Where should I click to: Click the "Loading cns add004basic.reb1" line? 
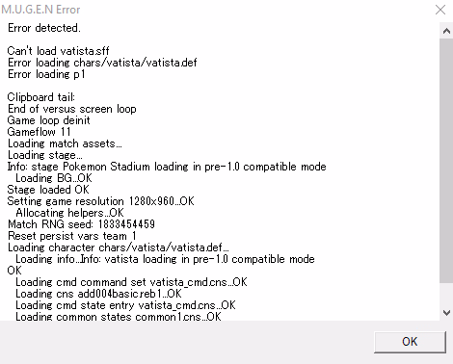click(98, 294)
